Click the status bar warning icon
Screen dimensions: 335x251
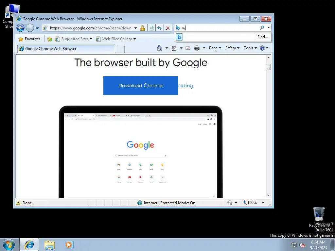click(x=19, y=203)
